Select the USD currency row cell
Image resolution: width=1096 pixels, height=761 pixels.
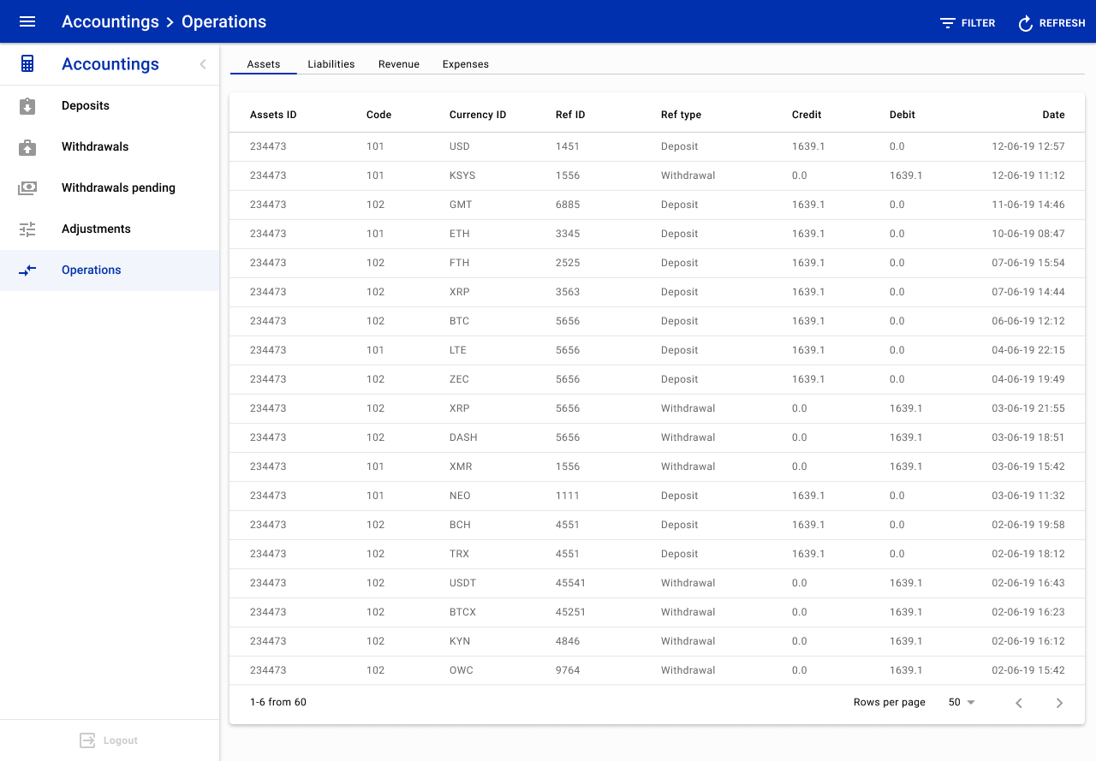pyautogui.click(x=460, y=146)
